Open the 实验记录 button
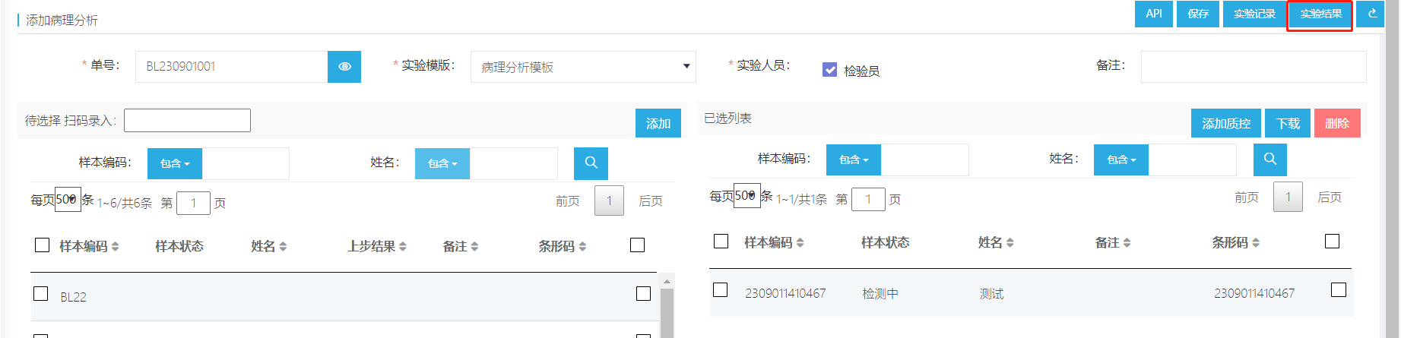 point(1254,14)
